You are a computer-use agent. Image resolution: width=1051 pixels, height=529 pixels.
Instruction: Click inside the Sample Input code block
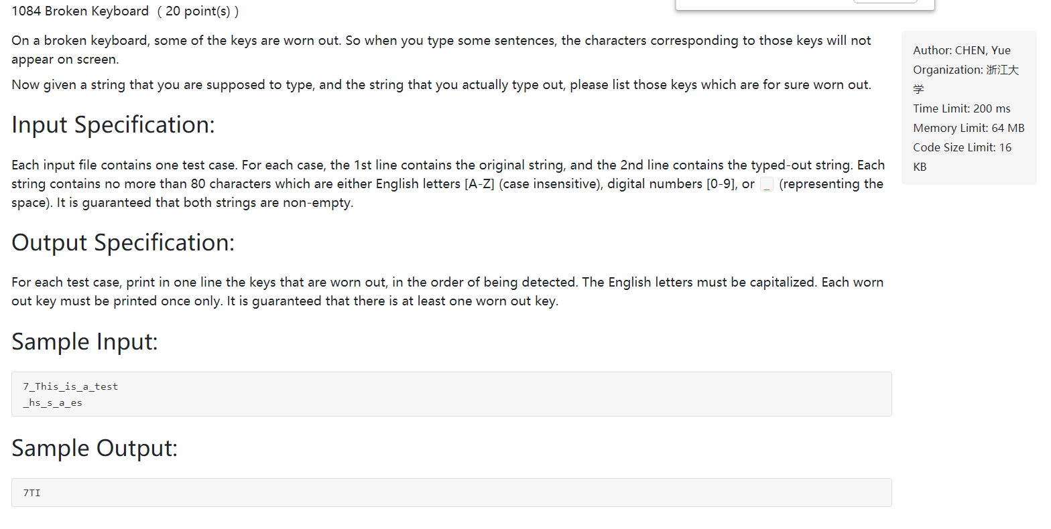pyautogui.click(x=452, y=394)
